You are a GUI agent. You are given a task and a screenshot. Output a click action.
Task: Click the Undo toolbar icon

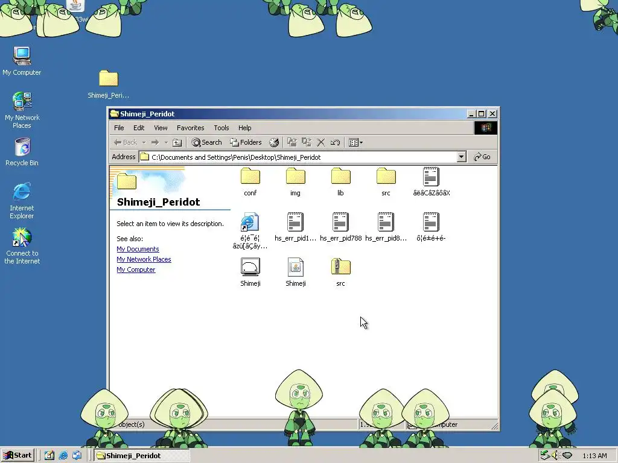[336, 142]
